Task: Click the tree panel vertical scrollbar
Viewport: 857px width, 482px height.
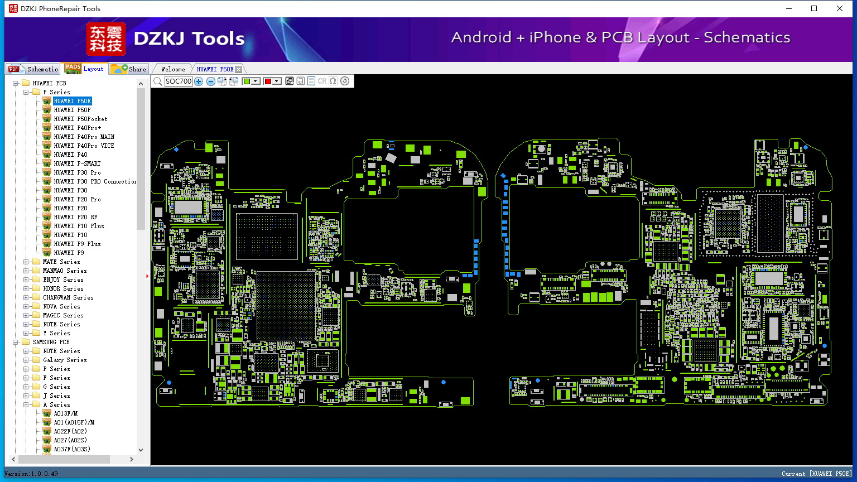Action: (x=141, y=159)
